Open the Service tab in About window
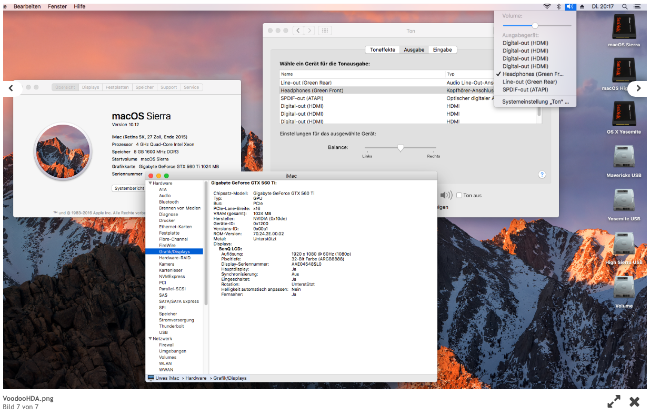Image resolution: width=650 pixels, height=415 pixels. 192,87
